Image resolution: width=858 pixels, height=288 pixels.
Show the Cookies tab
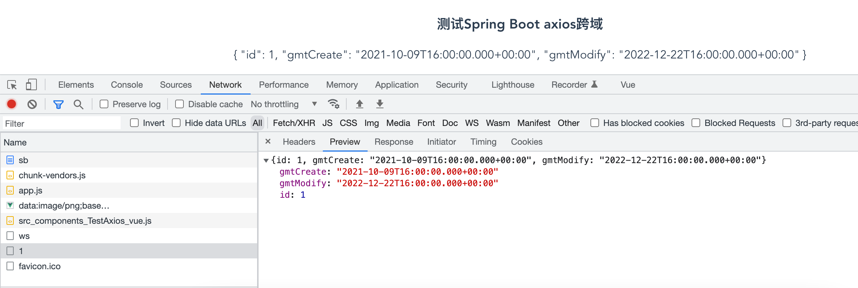527,142
